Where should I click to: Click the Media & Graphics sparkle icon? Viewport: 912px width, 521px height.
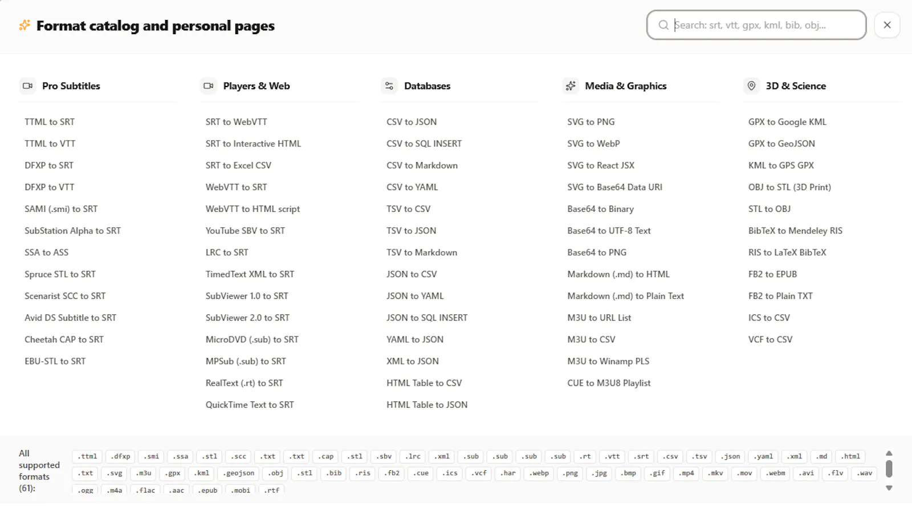tap(570, 86)
